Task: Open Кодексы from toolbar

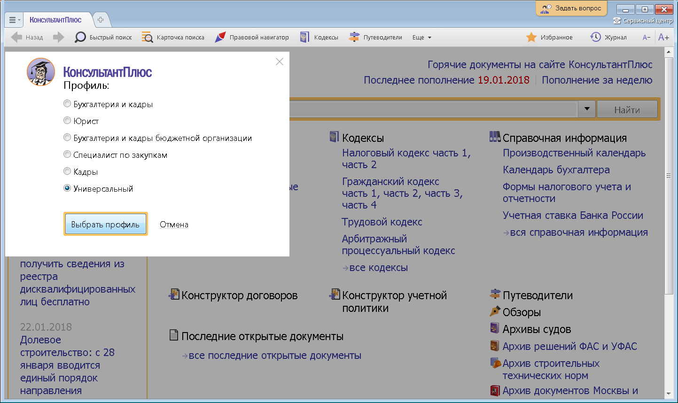Action: [x=319, y=37]
